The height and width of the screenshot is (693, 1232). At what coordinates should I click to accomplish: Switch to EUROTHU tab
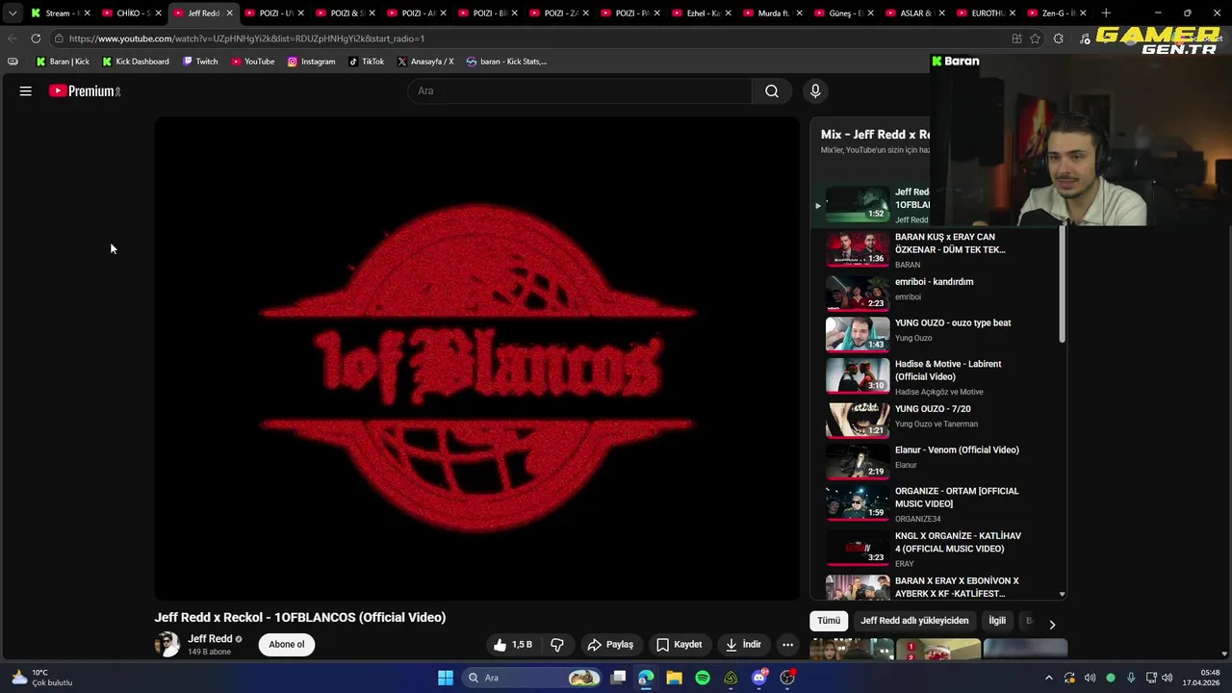pyautogui.click(x=986, y=13)
